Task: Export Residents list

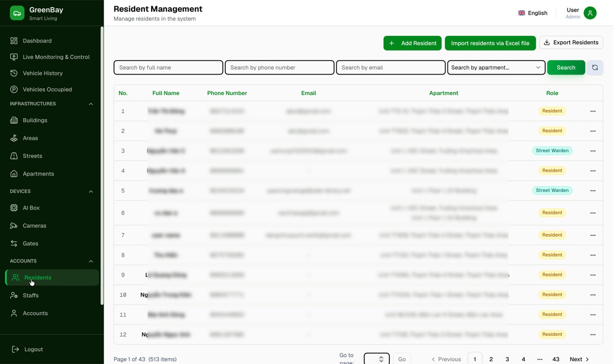Action: tap(571, 42)
